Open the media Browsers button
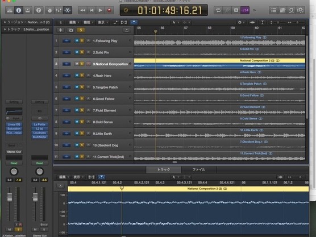Viewport: 316px width, 237px height. pos(300,10)
